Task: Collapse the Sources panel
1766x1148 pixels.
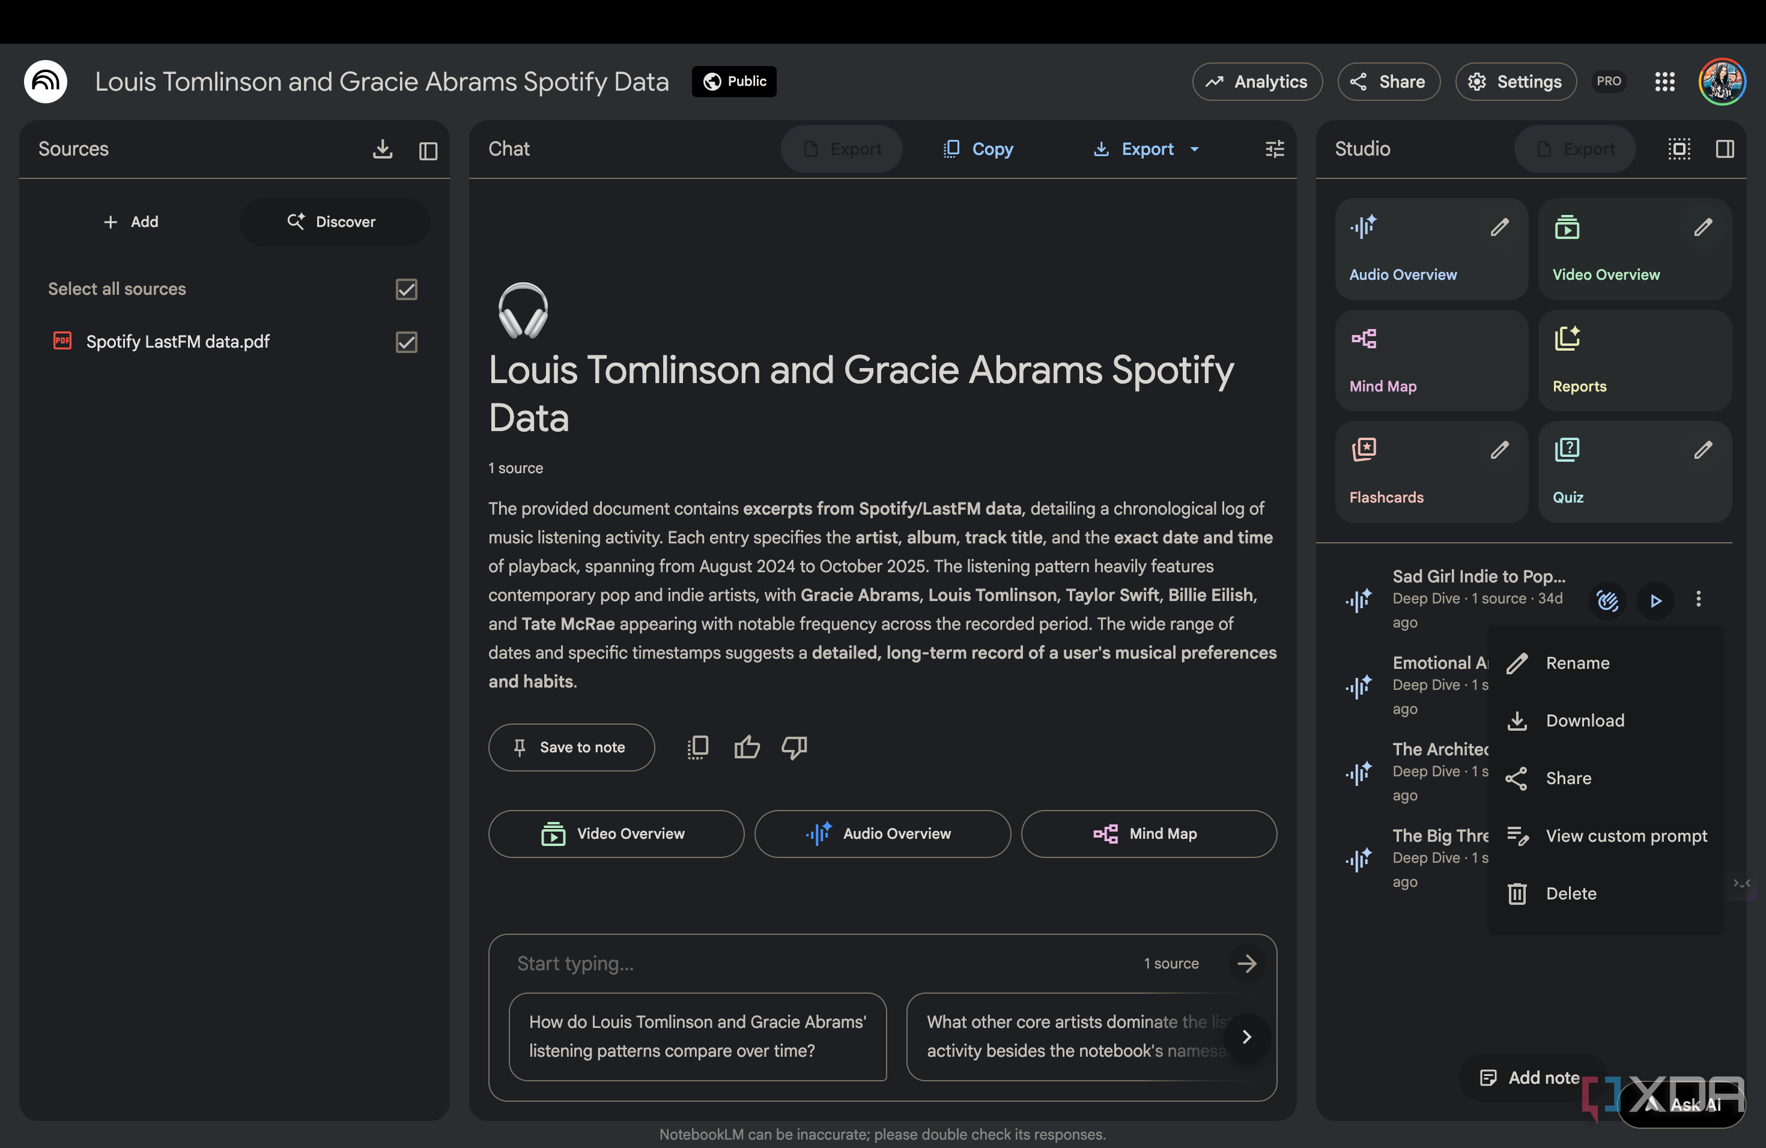Action: [x=428, y=151]
